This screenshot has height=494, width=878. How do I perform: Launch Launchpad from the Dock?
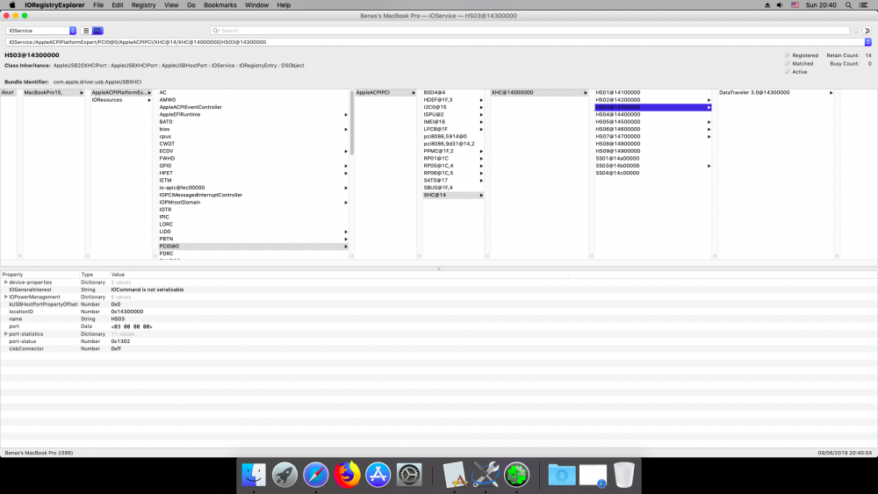(284, 475)
